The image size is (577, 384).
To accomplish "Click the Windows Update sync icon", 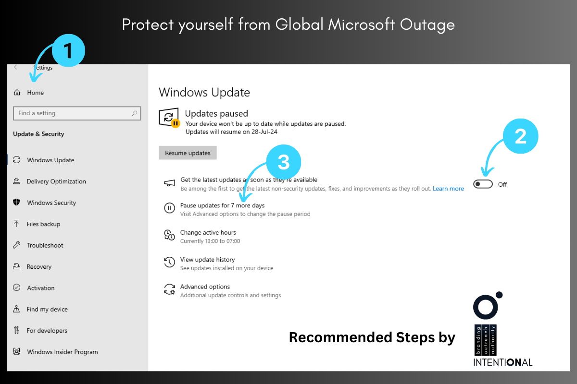I will click(17, 160).
